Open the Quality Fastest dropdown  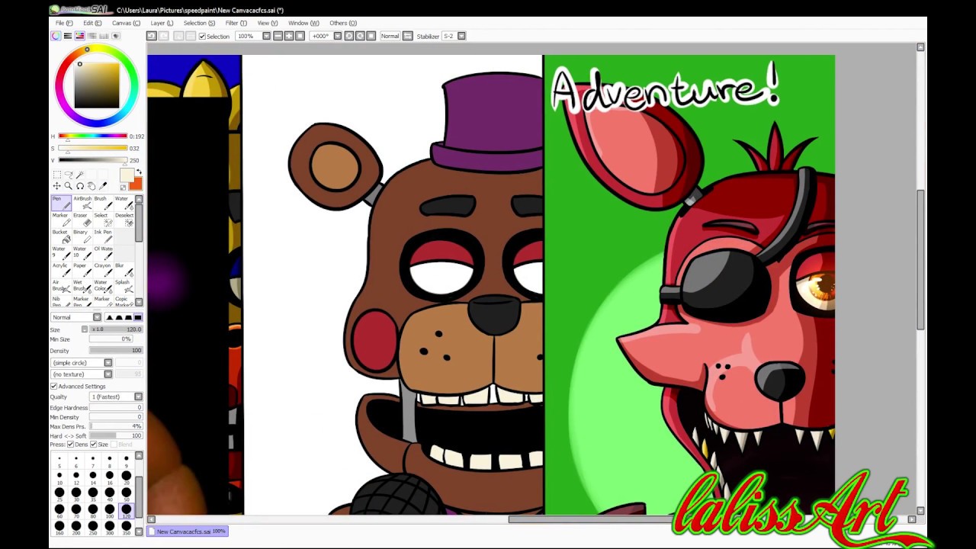click(x=138, y=396)
